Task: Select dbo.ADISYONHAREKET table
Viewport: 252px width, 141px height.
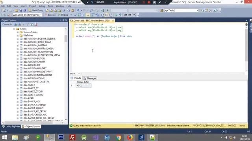Action: click(x=35, y=69)
